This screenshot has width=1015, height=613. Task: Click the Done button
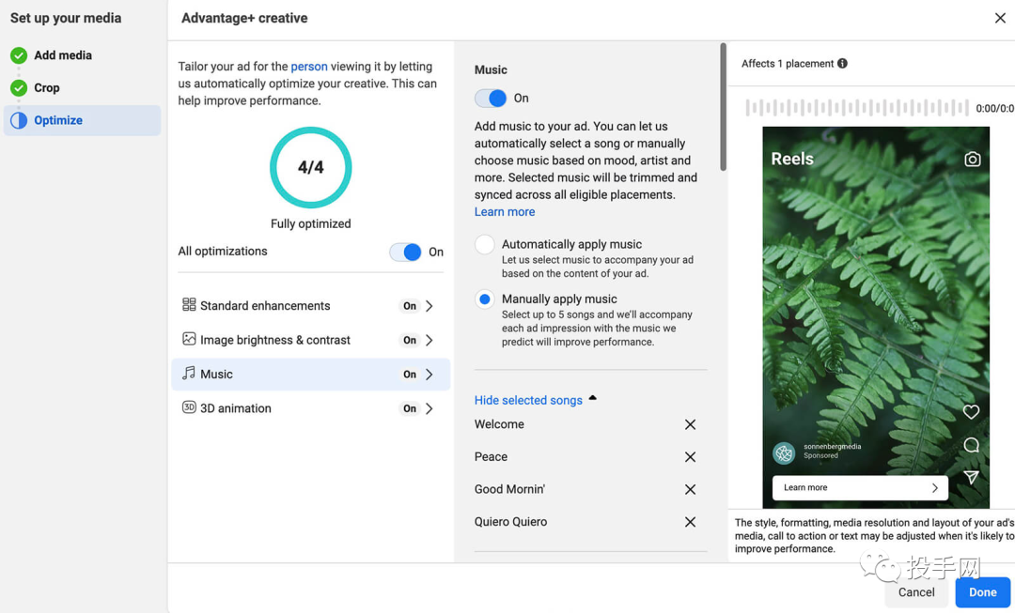(x=982, y=592)
